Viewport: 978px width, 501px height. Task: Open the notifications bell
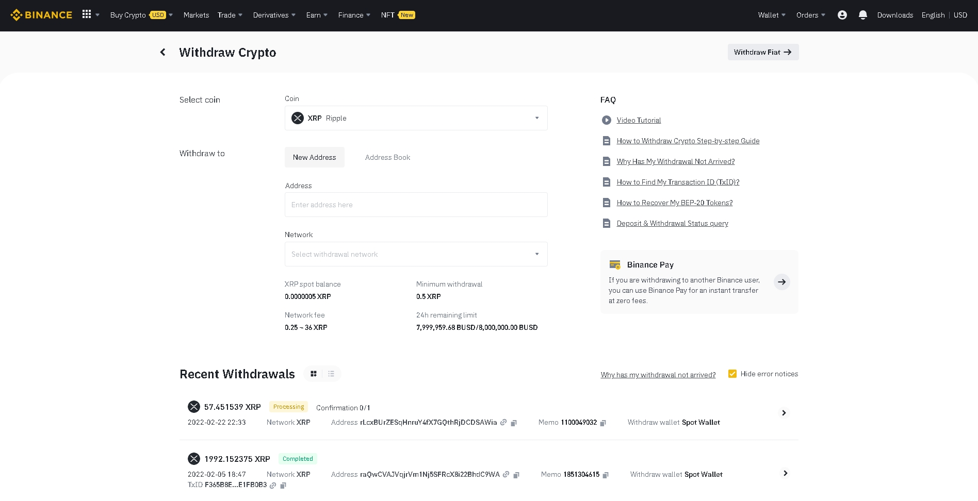pos(863,15)
